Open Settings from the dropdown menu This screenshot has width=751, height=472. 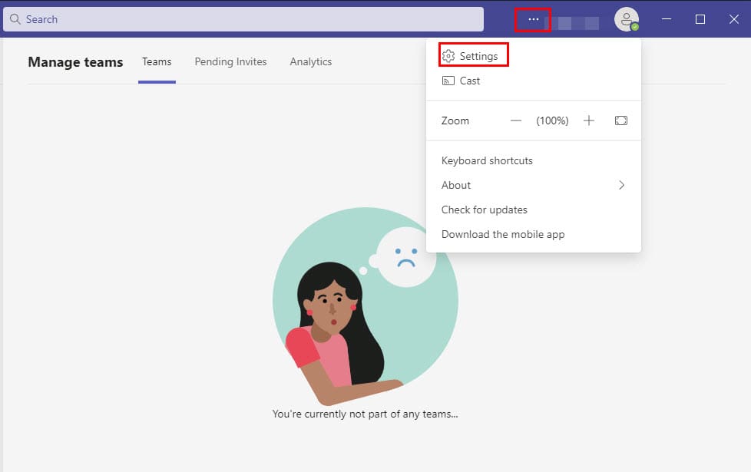478,56
